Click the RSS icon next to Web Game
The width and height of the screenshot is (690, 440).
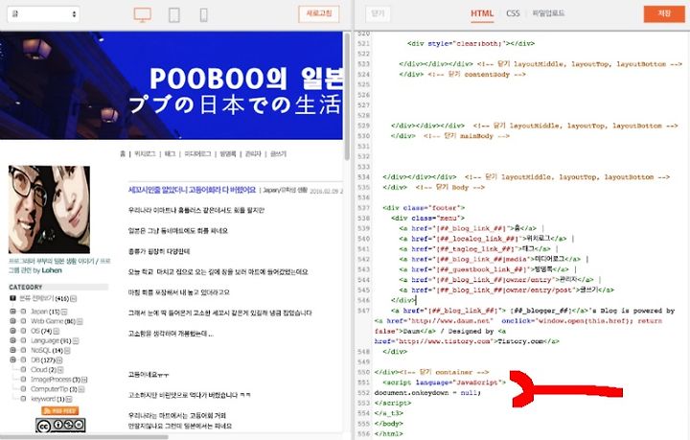(x=80, y=322)
